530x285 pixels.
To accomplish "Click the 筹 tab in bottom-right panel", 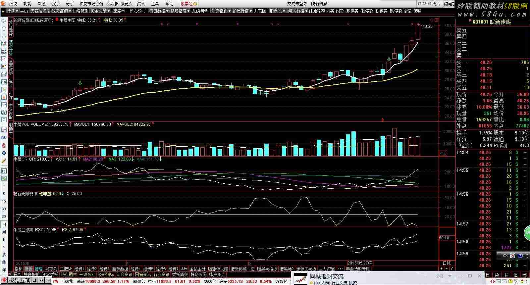I will (x=525, y=275).
